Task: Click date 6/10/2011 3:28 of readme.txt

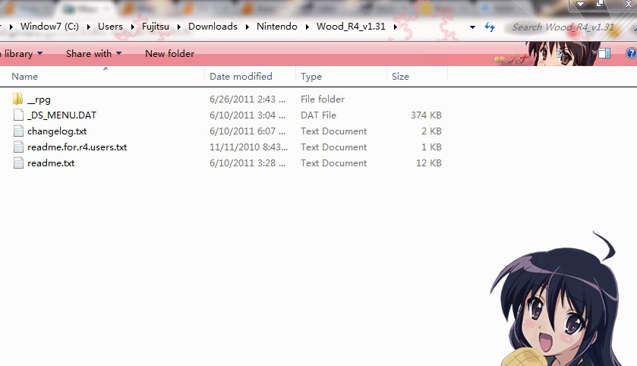Action: click(248, 163)
